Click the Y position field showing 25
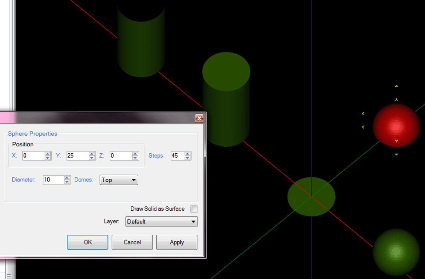This screenshot has width=425, height=279. coord(77,155)
